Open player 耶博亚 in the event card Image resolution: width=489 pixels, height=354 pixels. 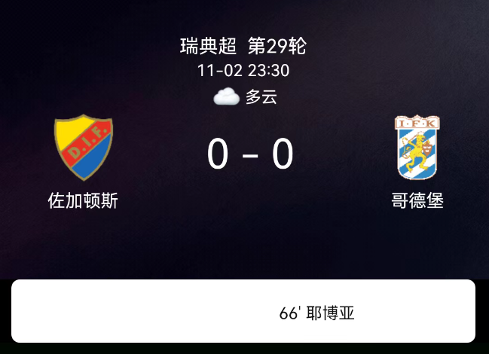(x=331, y=313)
